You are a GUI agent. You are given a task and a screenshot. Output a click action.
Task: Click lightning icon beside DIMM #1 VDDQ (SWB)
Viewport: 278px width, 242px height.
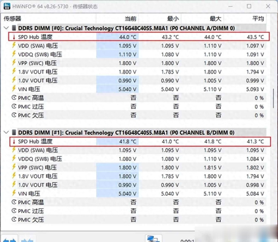pos(14,158)
